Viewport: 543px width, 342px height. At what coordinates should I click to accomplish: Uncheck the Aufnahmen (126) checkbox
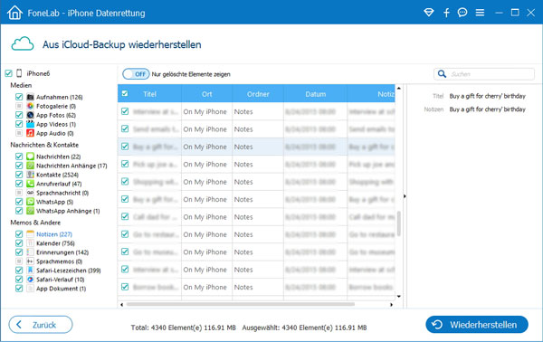pyautogui.click(x=19, y=97)
